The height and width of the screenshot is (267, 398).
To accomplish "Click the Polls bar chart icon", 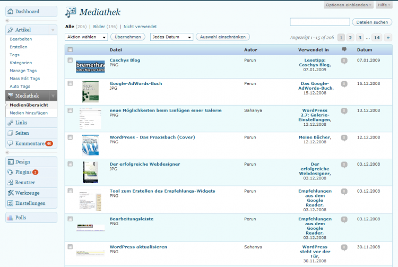I will pos(11,218).
